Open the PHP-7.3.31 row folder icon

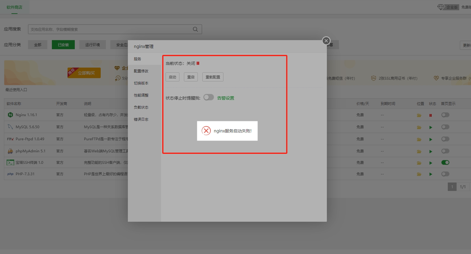click(419, 174)
